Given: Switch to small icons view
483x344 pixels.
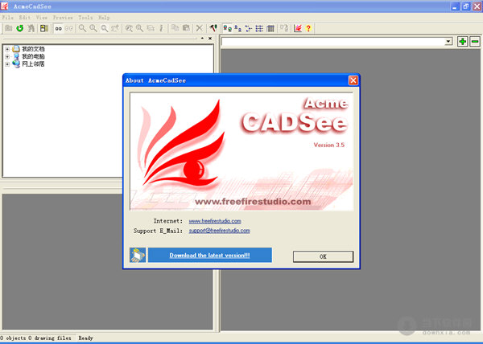Looking at the screenshot, I should pyautogui.click(x=237, y=29).
